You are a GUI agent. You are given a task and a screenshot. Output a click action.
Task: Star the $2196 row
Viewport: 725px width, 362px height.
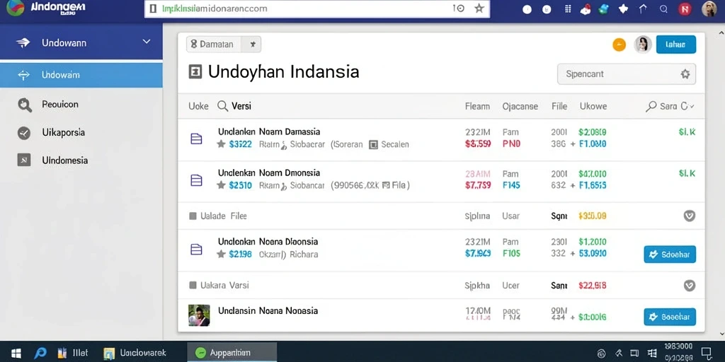coord(221,254)
